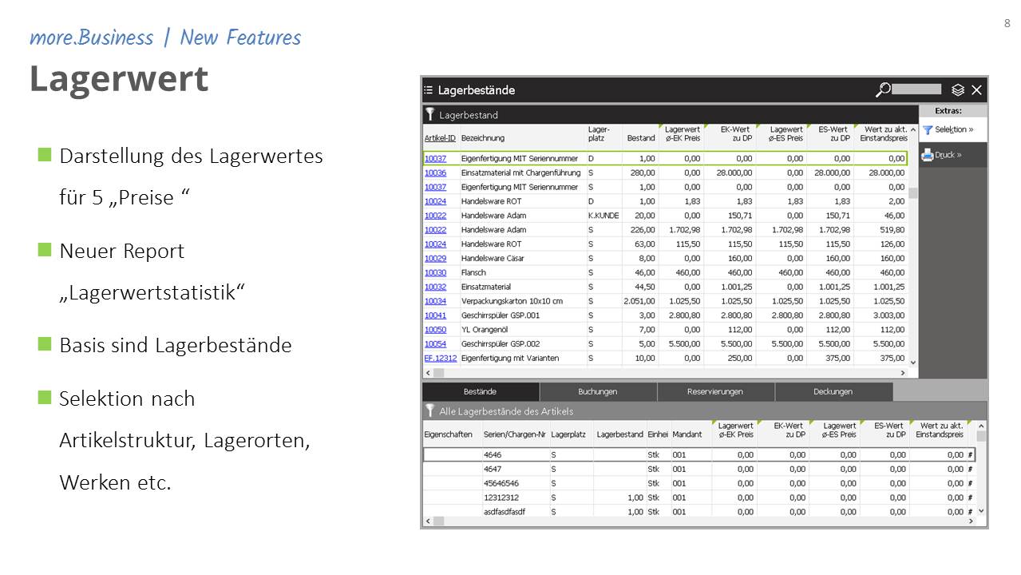This screenshot has height=575, width=1021.
Task: Open the Druck print menu
Action: coord(954,155)
